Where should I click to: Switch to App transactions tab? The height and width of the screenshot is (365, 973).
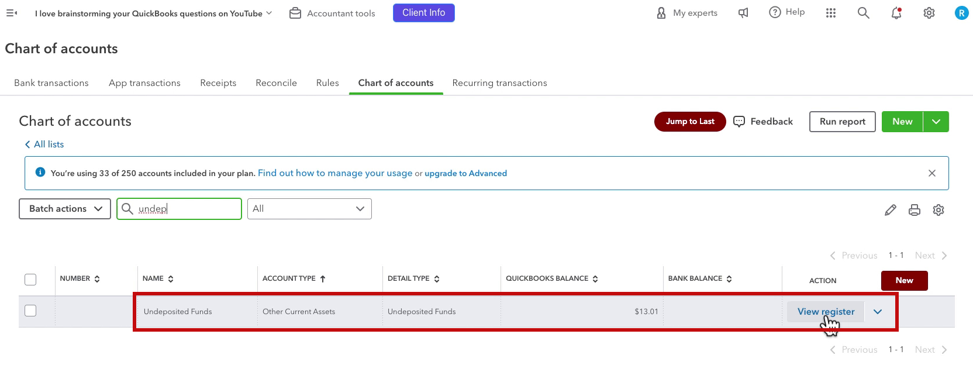coord(144,83)
